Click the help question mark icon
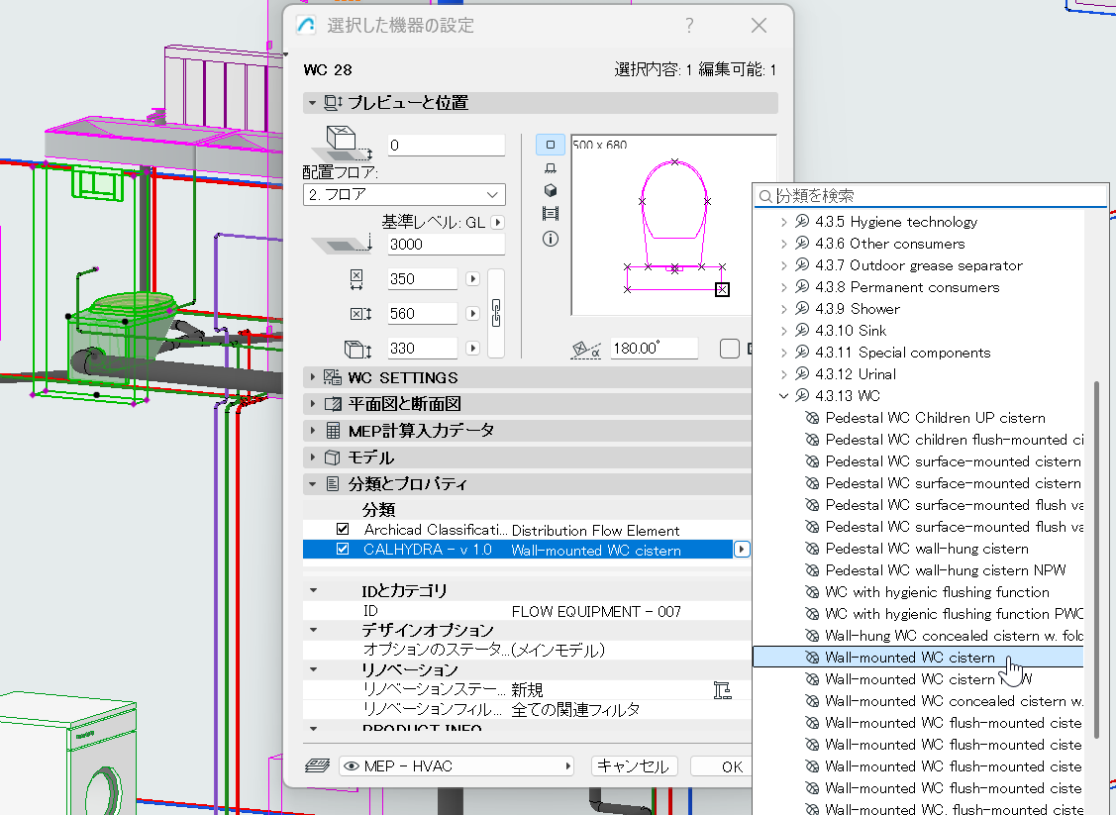This screenshot has height=815, width=1116. tap(689, 26)
